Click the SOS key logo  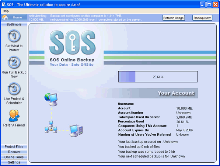pyautogui.click(x=72, y=42)
